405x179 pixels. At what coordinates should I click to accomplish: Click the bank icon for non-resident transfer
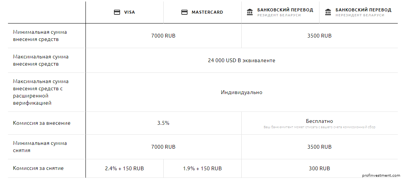tap(328, 12)
